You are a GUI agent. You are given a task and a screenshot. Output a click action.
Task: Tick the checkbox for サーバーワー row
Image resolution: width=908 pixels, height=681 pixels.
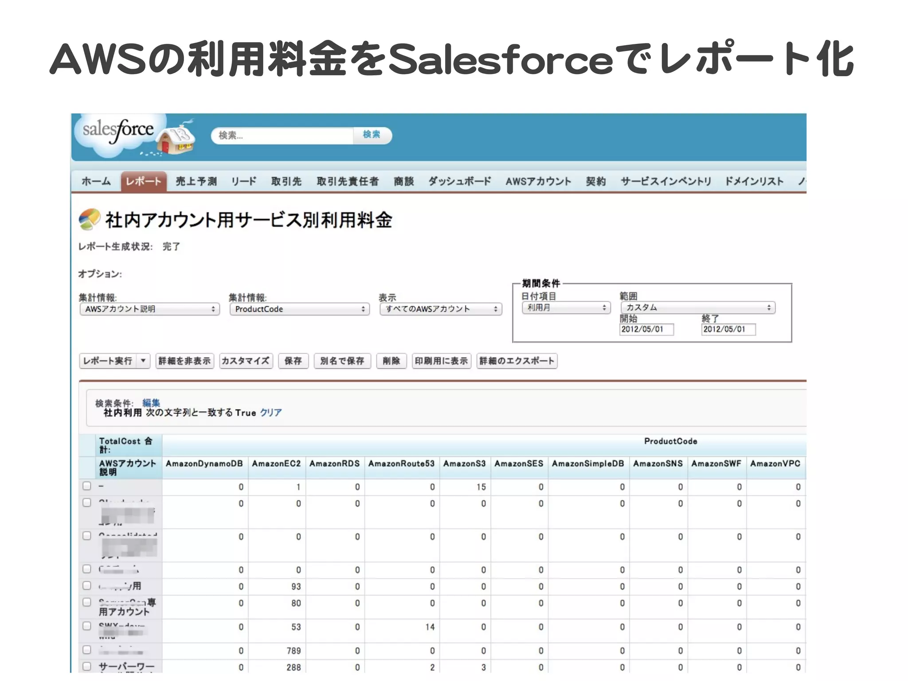(x=87, y=666)
